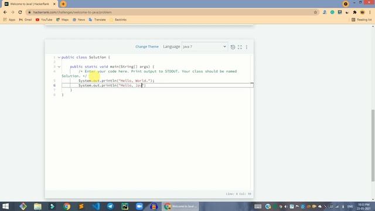The image size is (375, 211).
Task: Open Chrome three-dot menu
Action: [370, 12]
